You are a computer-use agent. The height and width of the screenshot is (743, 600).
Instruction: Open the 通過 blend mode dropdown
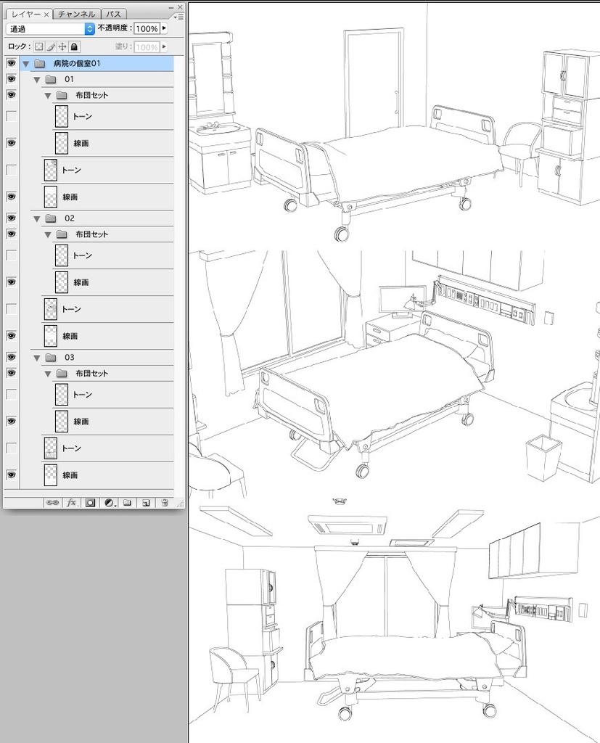[x=90, y=30]
